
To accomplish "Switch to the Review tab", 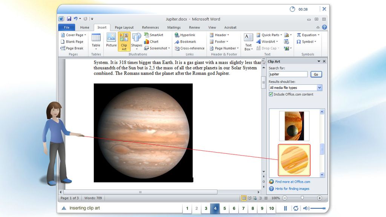I will coord(194,27).
